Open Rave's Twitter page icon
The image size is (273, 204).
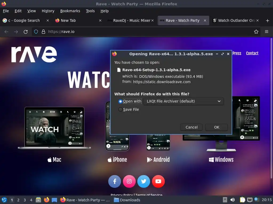pyautogui.click(x=144, y=181)
